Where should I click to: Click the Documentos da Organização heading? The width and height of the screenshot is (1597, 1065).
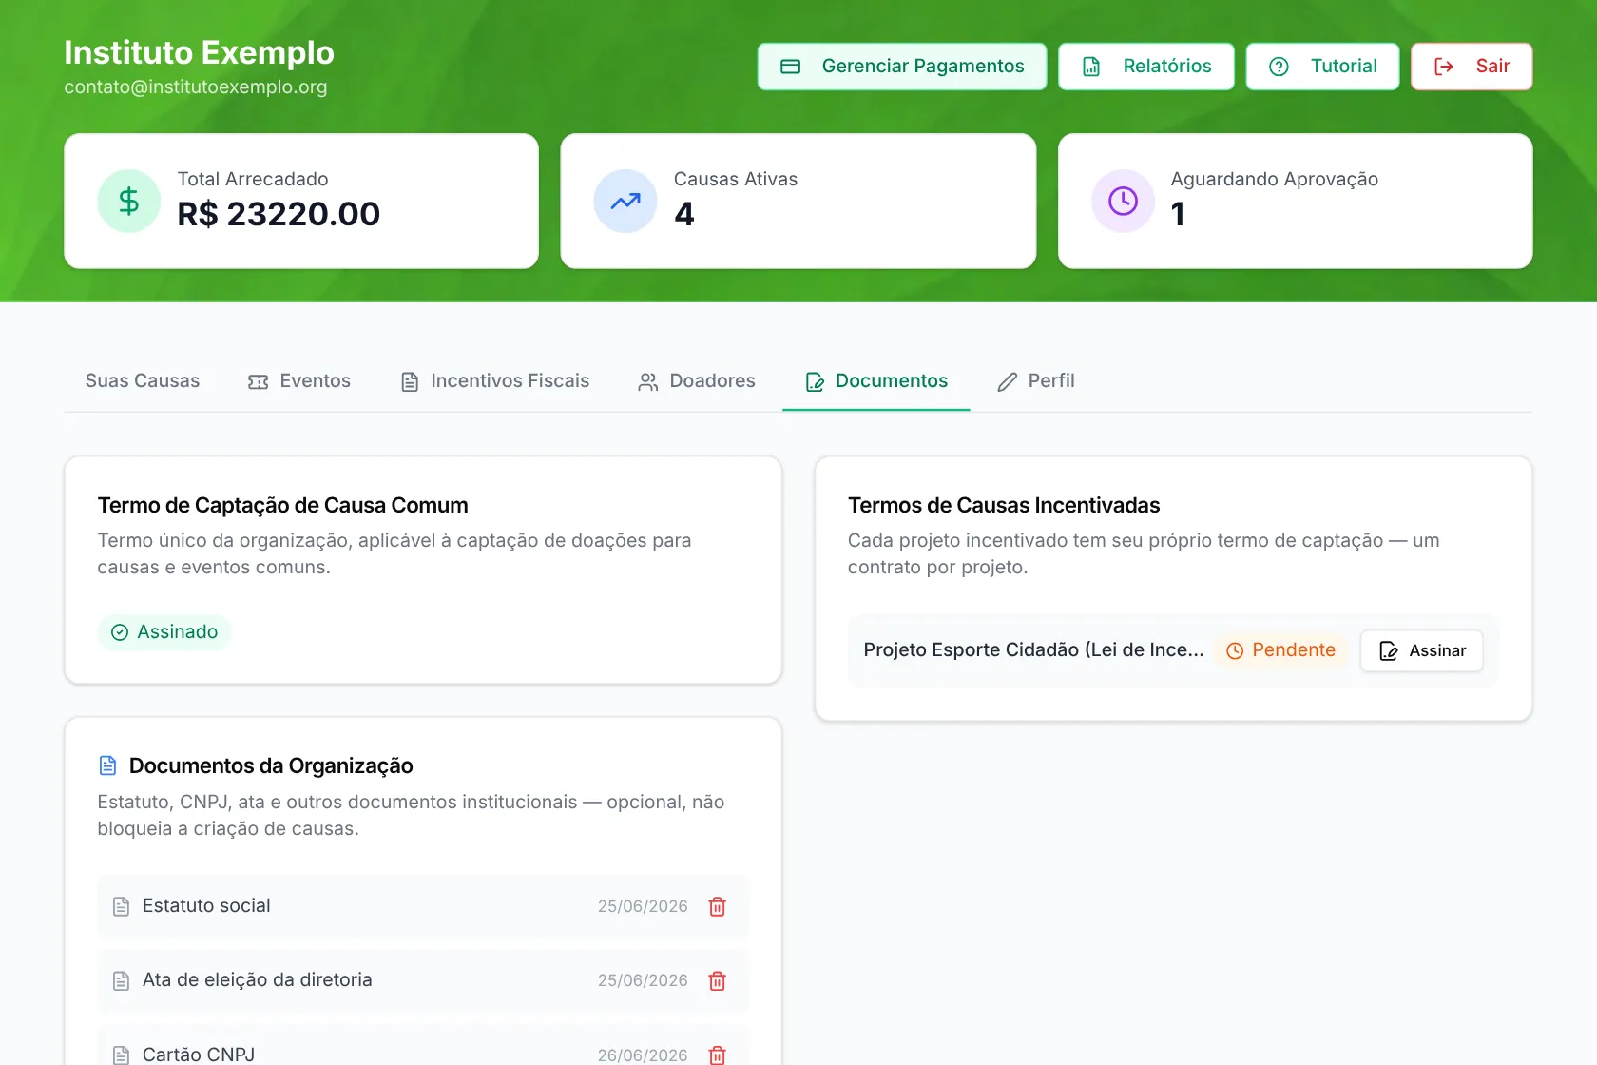[x=271, y=765]
